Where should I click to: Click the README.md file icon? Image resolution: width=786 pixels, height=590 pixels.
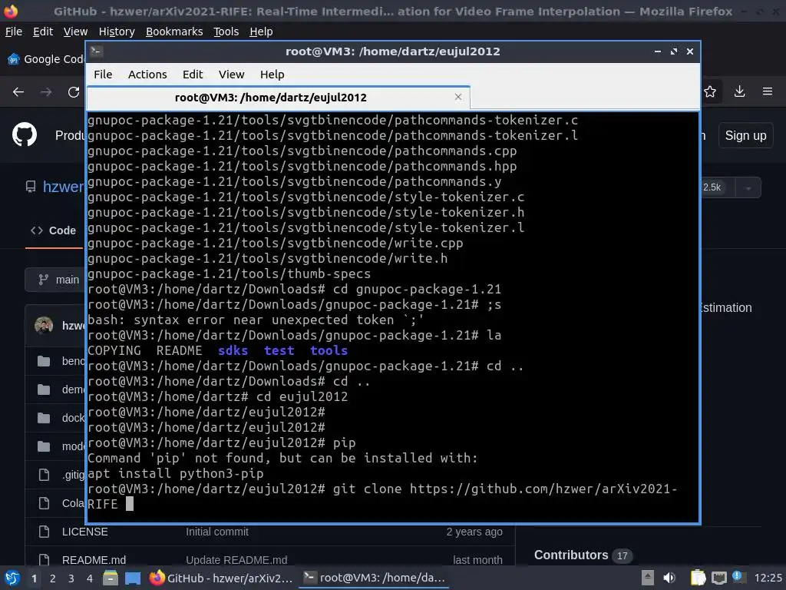(44, 560)
